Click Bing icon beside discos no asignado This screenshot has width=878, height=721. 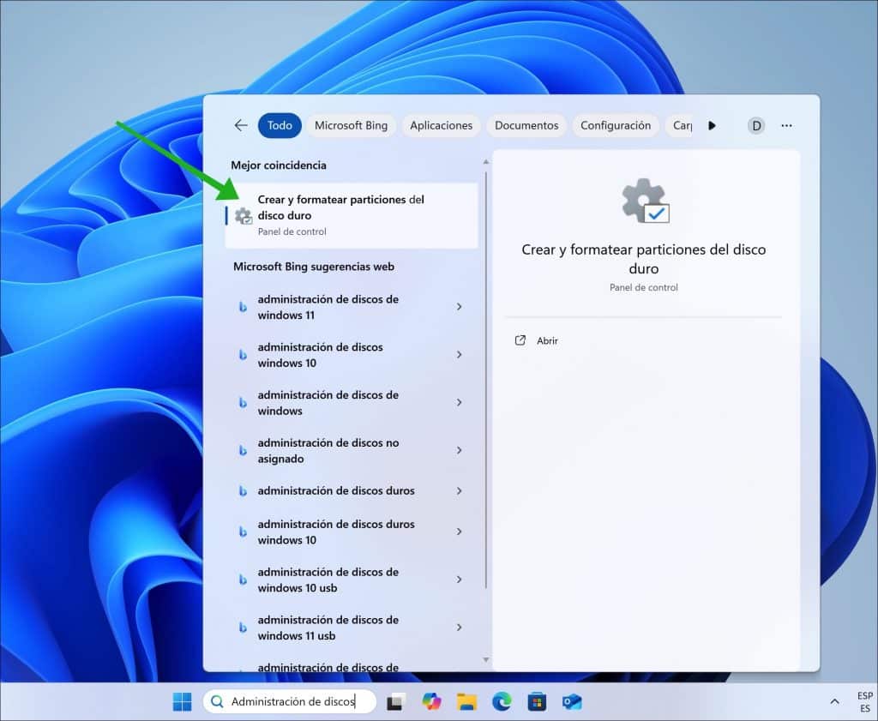[x=243, y=451]
